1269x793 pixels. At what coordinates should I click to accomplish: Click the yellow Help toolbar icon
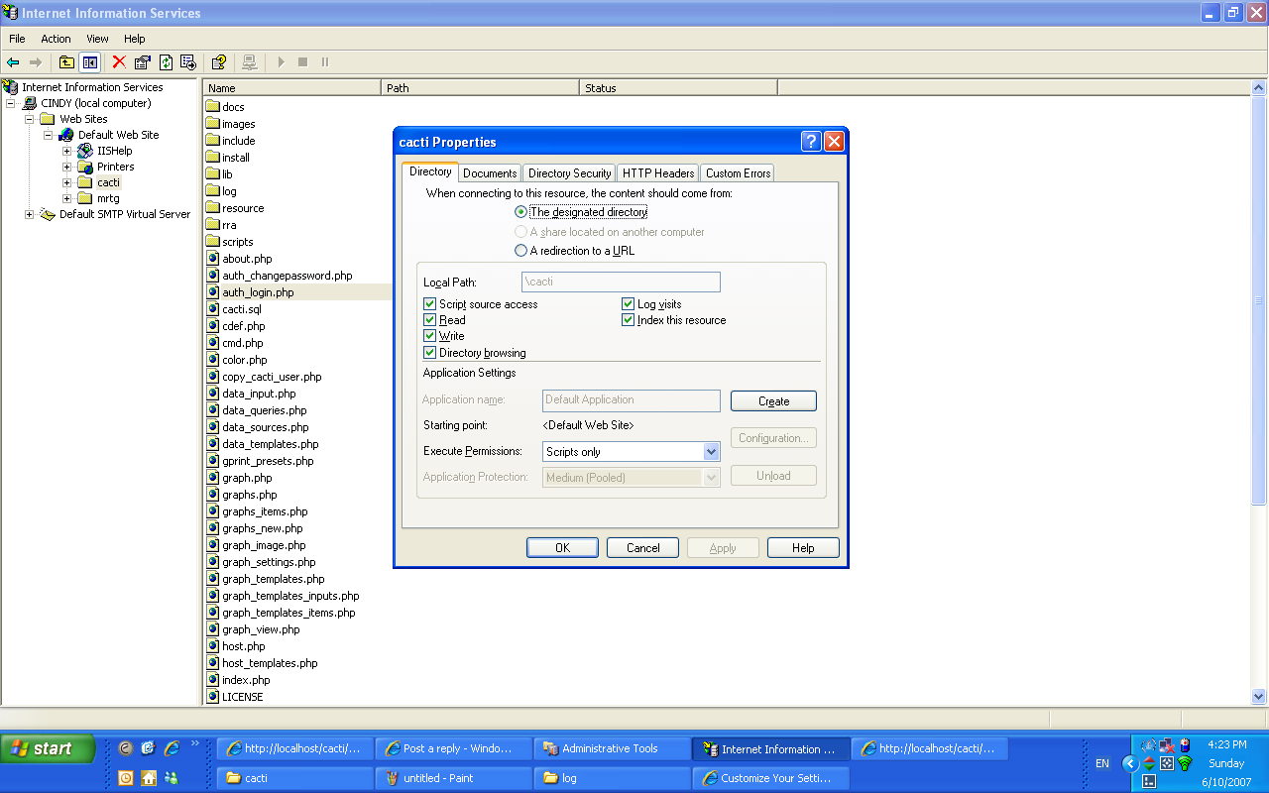click(219, 62)
